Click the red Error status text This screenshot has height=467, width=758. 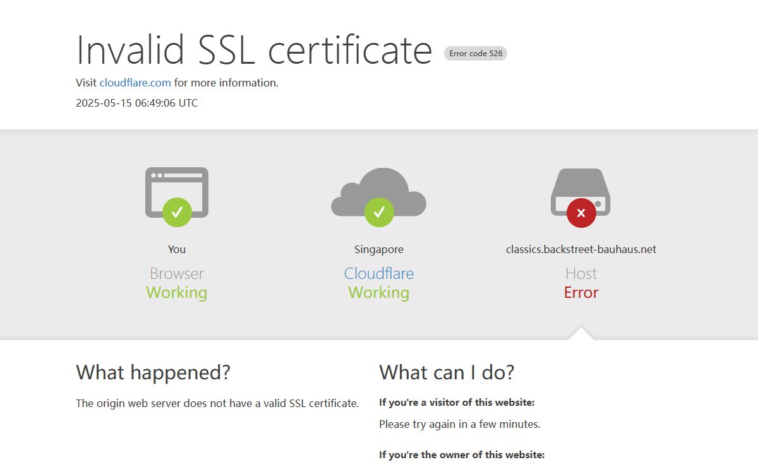click(x=581, y=292)
